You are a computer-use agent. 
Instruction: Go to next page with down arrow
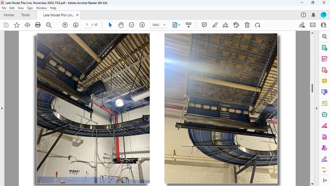point(75,25)
